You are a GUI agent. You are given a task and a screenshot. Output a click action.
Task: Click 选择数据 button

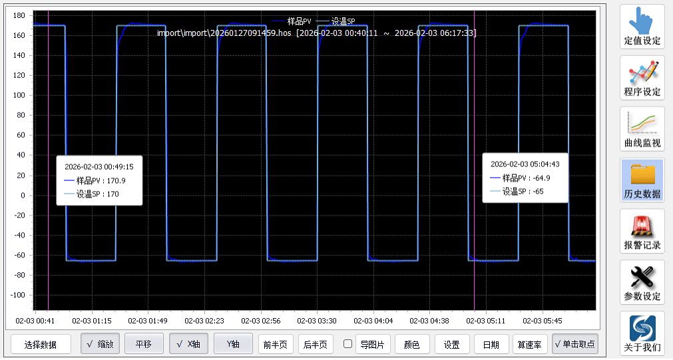point(41,345)
